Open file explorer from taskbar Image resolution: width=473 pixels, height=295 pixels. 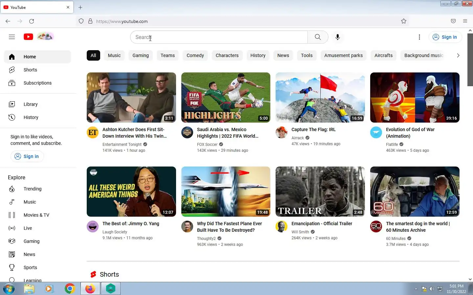pyautogui.click(x=29, y=289)
